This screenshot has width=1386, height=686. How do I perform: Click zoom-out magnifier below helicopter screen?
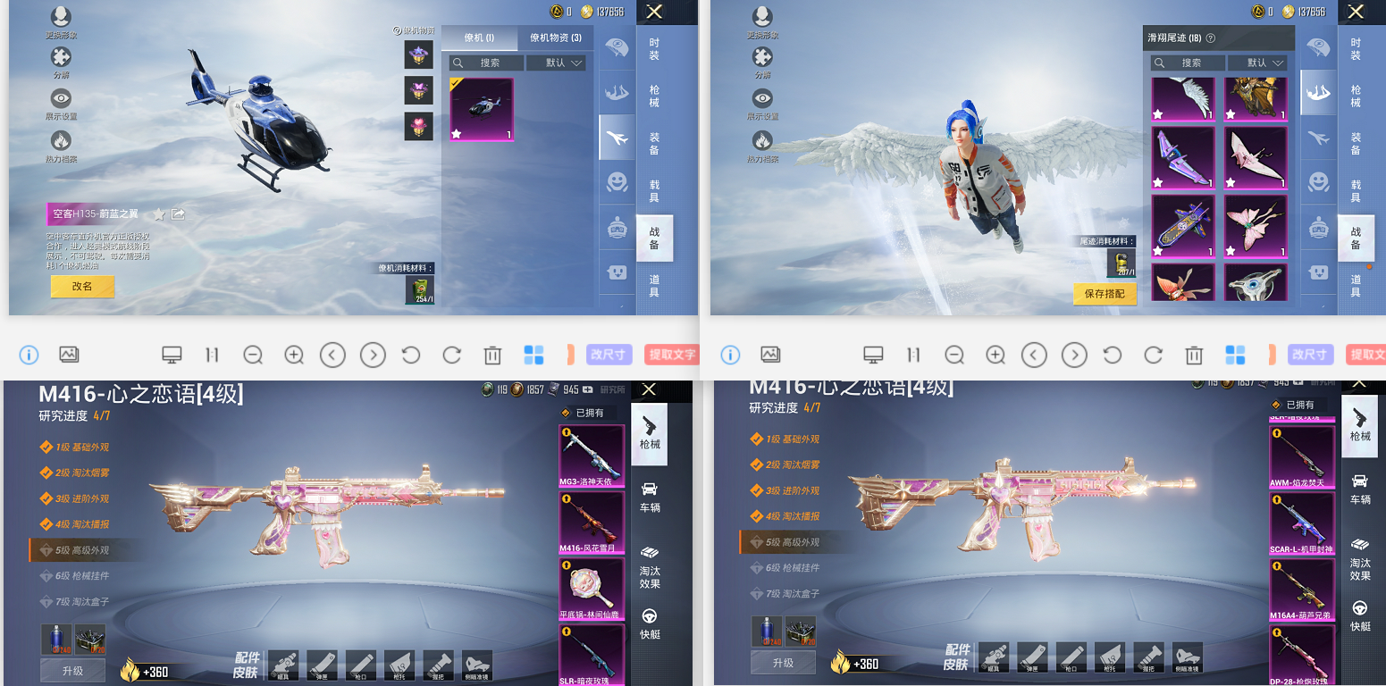pyautogui.click(x=253, y=355)
